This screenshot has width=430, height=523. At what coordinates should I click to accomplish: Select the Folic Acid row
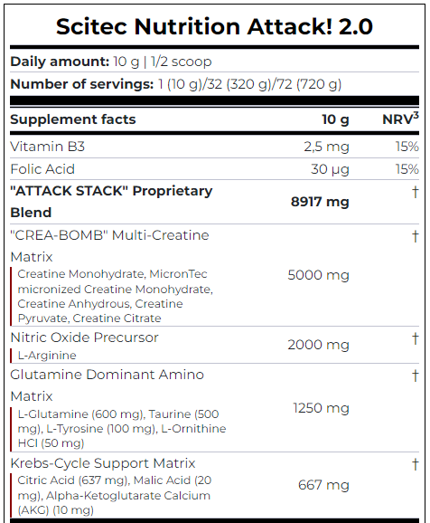pyautogui.click(x=214, y=169)
